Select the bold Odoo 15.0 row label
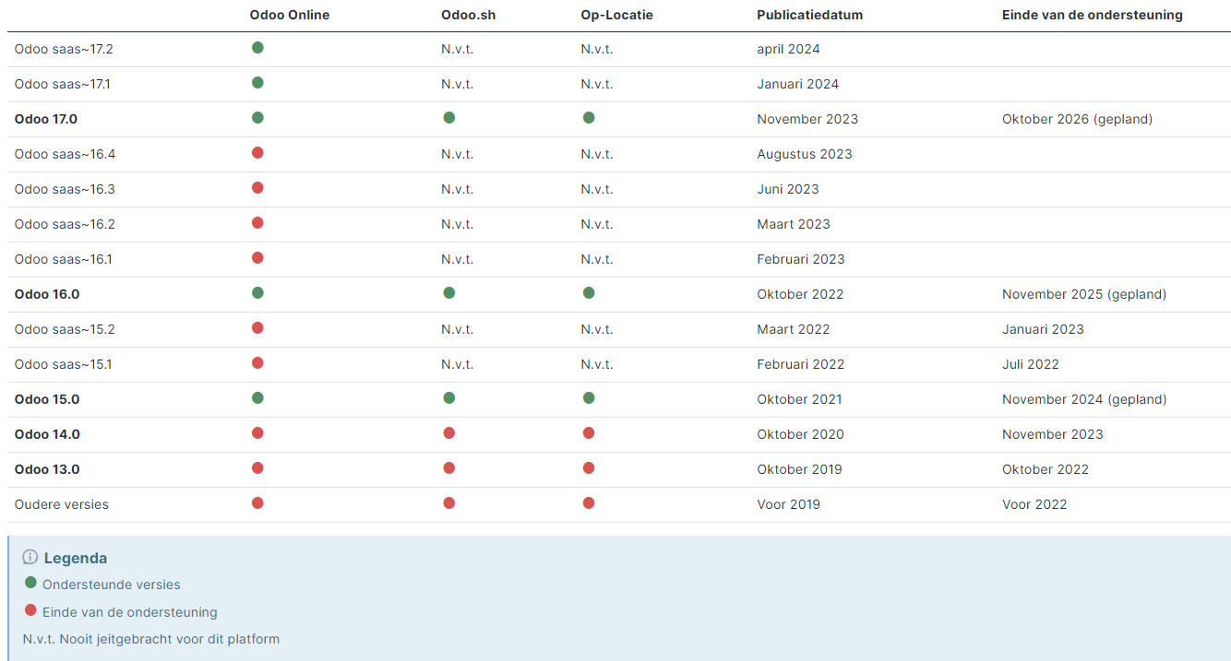This screenshot has width=1231, height=661. tap(47, 399)
